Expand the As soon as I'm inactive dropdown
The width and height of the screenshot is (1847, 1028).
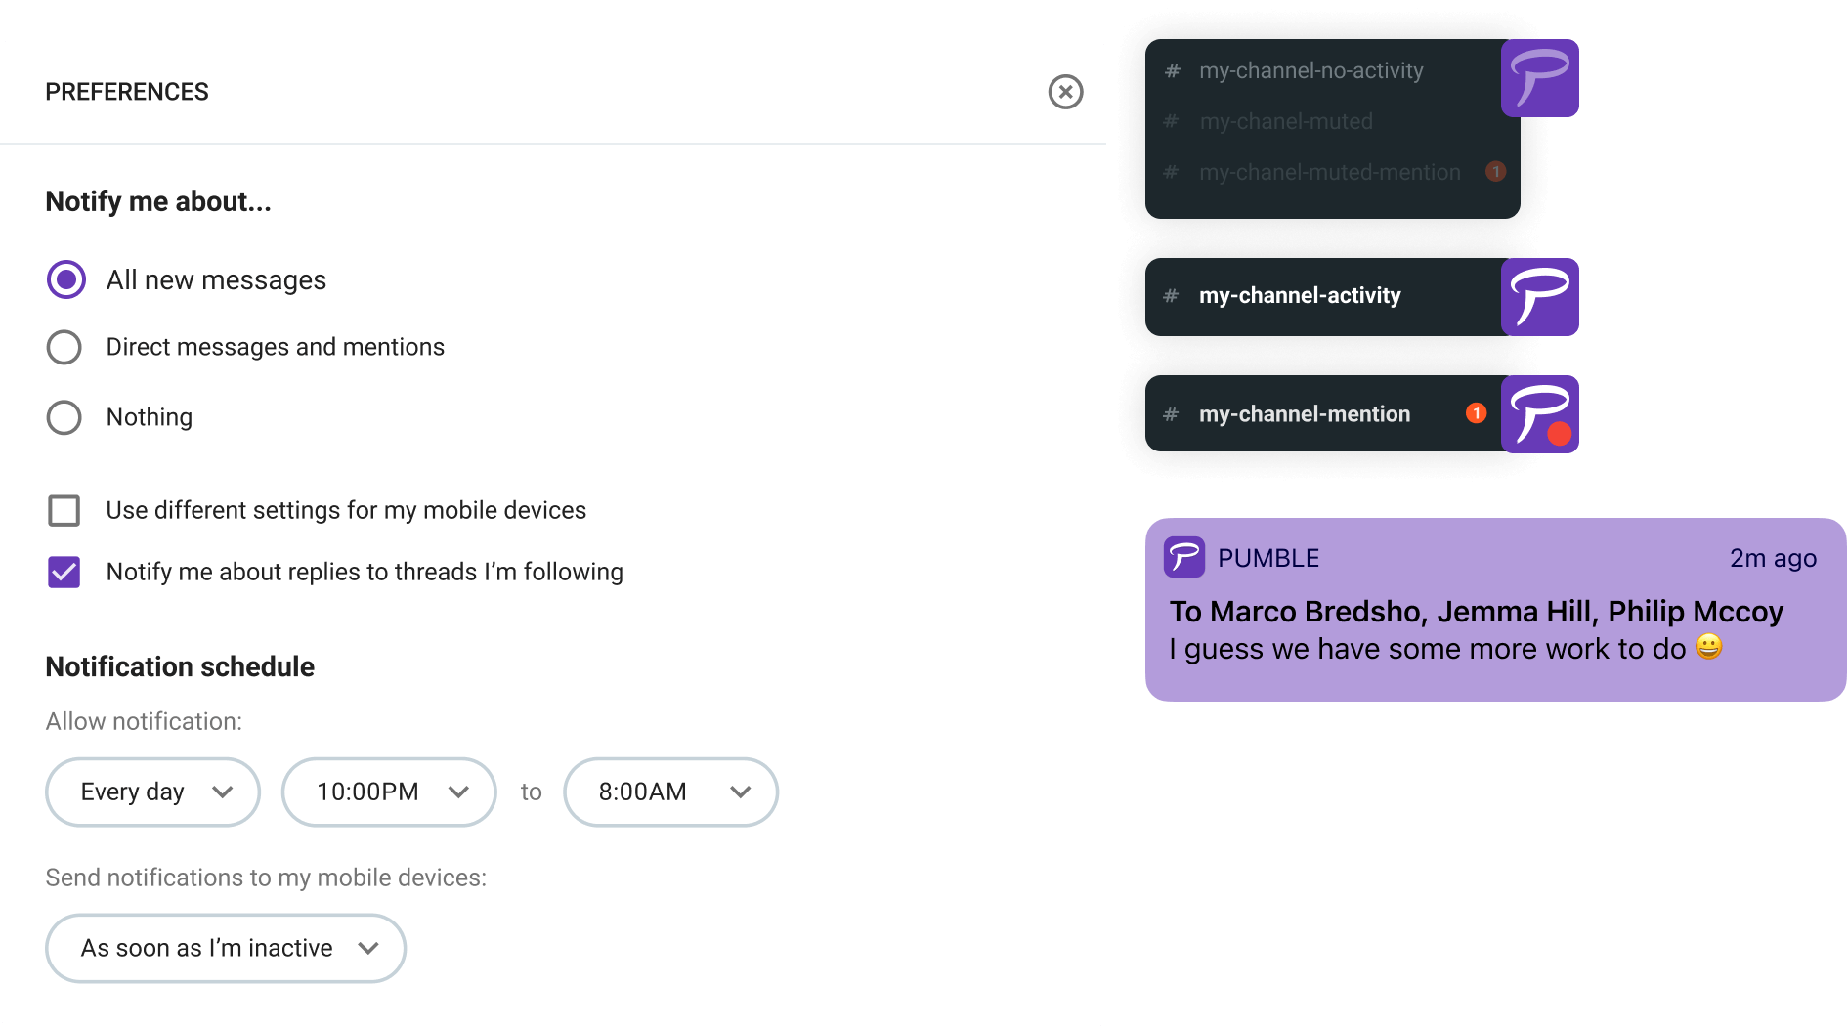click(x=226, y=948)
